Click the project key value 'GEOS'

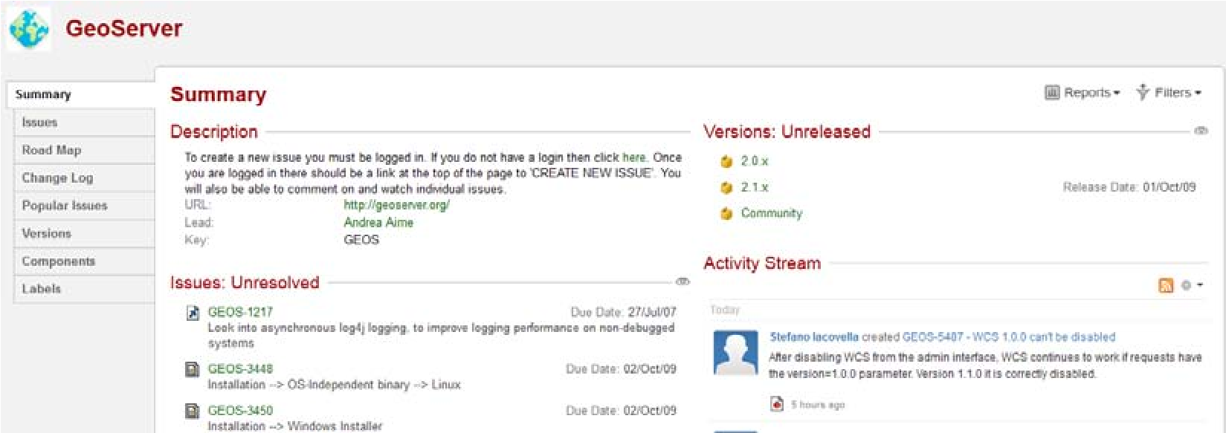pyautogui.click(x=361, y=240)
